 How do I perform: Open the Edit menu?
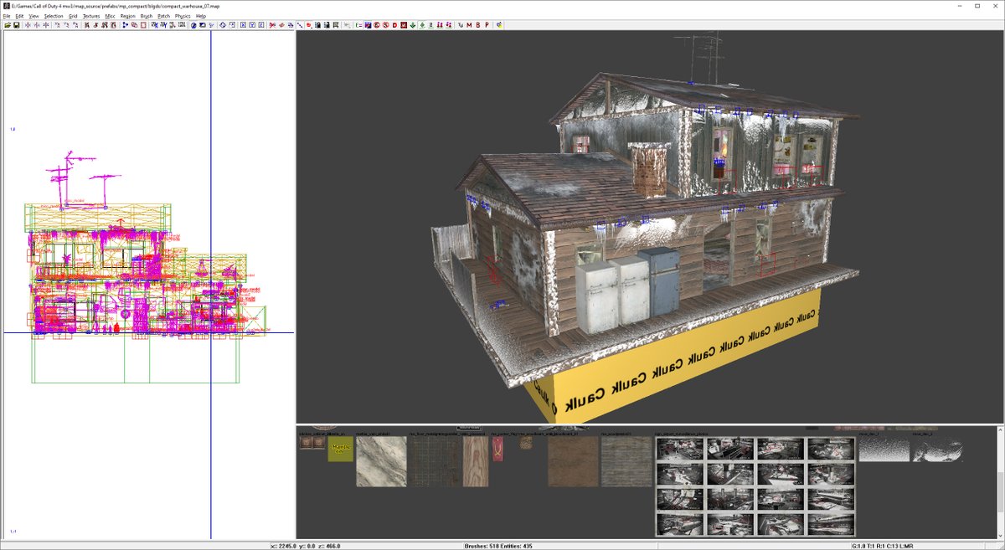click(x=20, y=16)
